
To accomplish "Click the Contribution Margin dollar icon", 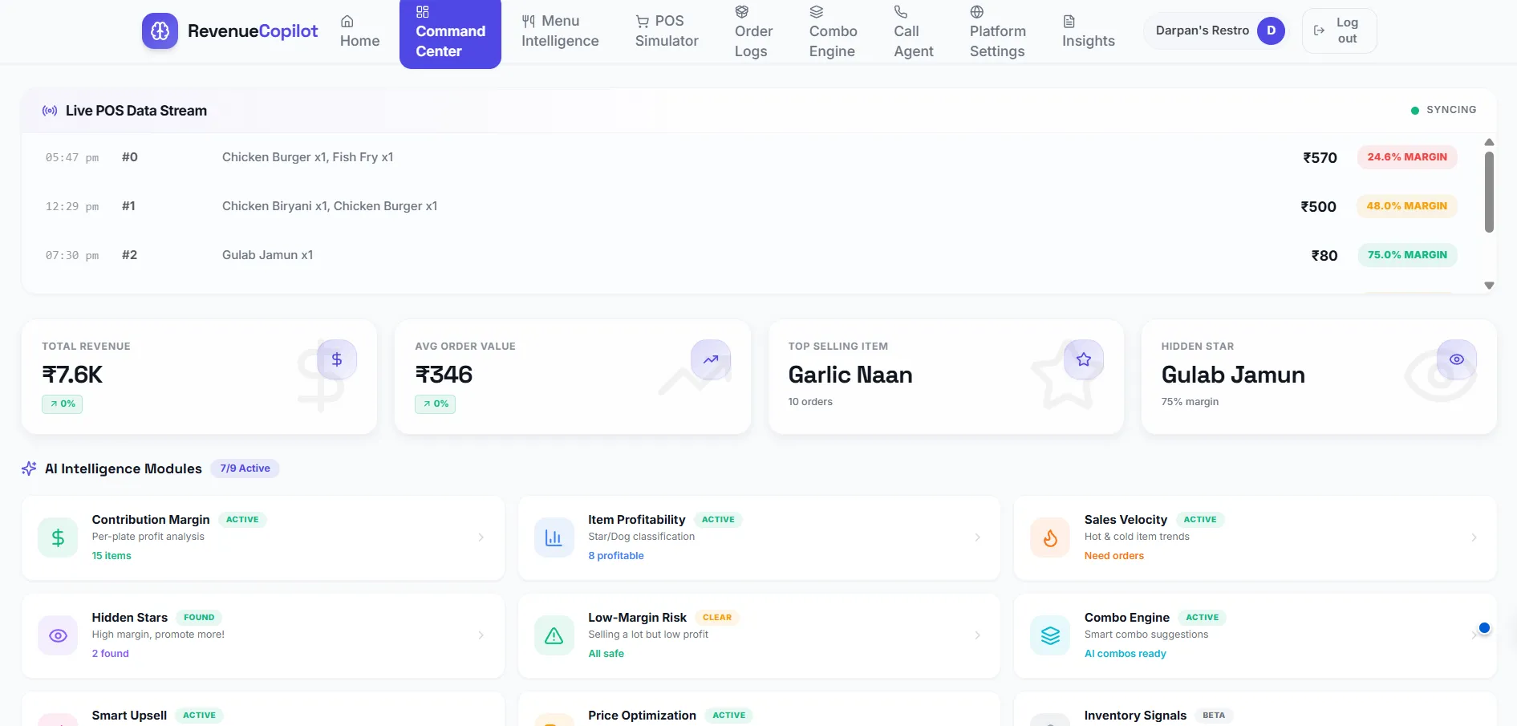I will tap(58, 537).
